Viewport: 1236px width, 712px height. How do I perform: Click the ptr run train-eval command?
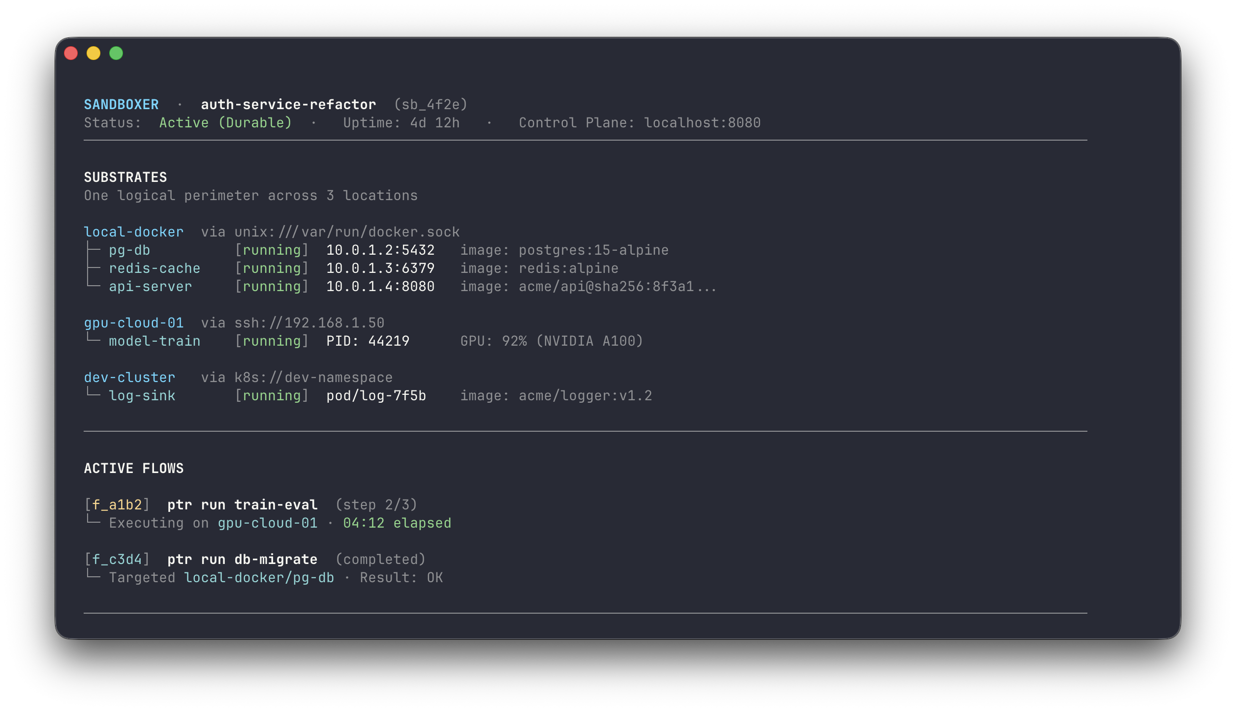(243, 504)
